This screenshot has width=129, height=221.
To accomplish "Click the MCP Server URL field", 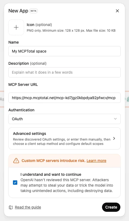I will click(64, 98).
